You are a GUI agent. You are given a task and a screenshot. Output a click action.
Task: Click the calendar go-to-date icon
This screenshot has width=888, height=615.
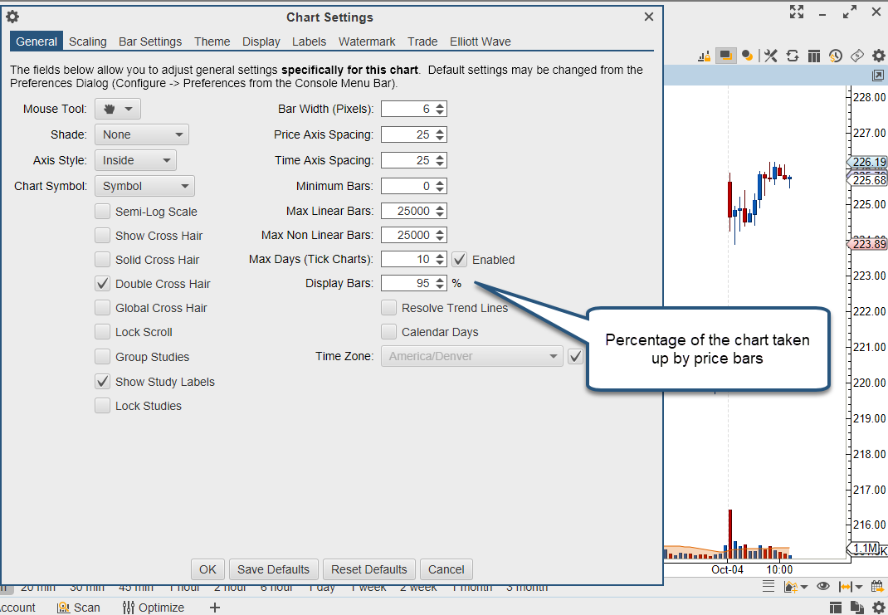pos(877,587)
